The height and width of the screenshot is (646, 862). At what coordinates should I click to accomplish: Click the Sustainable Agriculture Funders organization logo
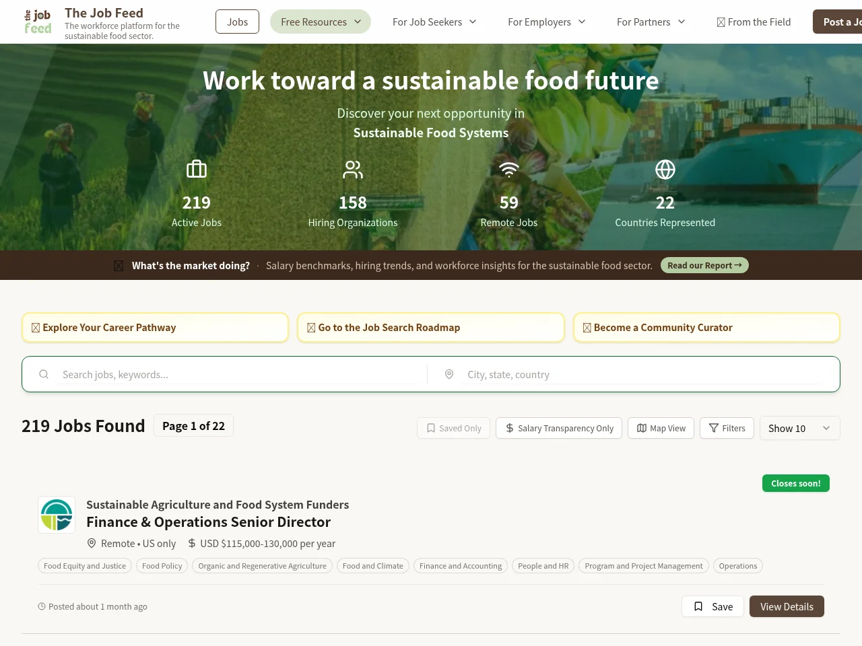coord(57,515)
